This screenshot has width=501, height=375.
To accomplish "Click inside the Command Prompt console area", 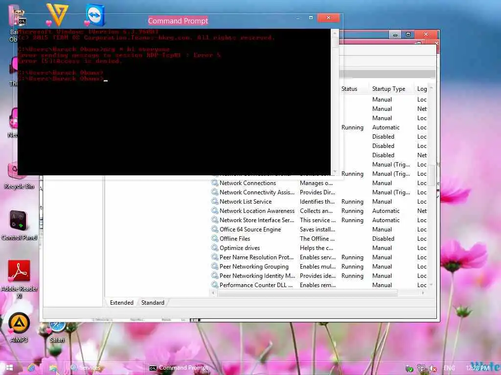I will [174, 102].
